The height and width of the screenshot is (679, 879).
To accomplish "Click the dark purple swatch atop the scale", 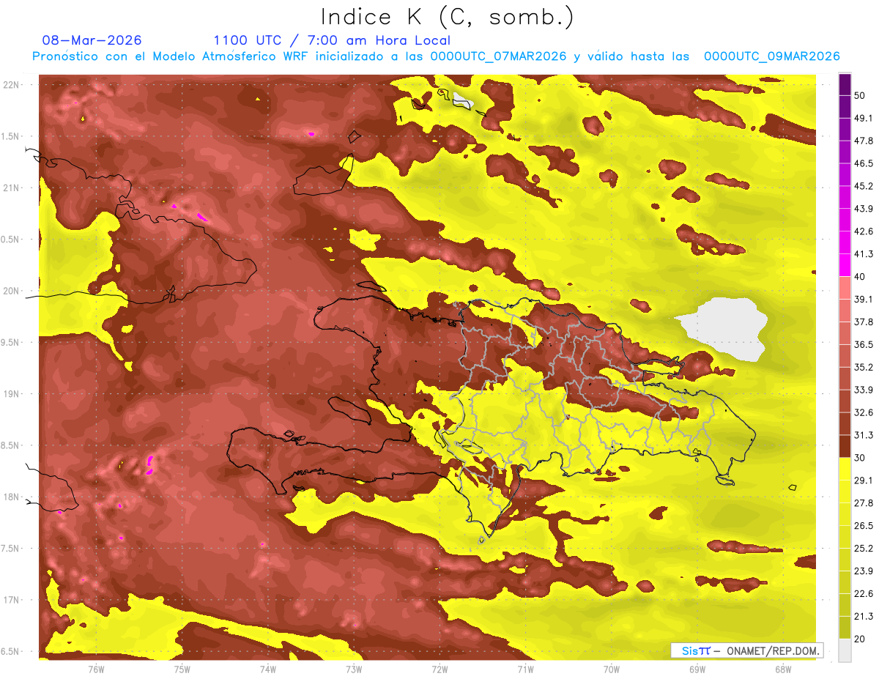I will [x=845, y=84].
